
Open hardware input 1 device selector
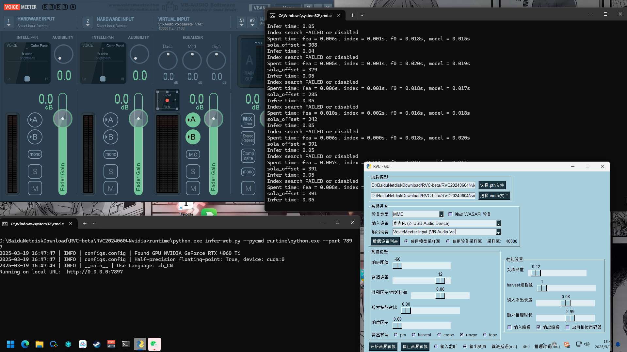9,22
